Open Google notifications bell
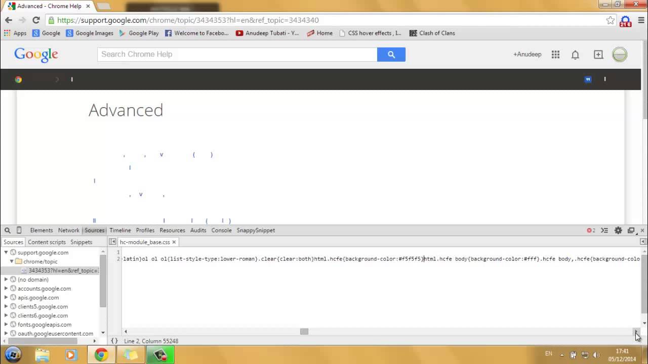The image size is (648, 364). click(x=575, y=55)
